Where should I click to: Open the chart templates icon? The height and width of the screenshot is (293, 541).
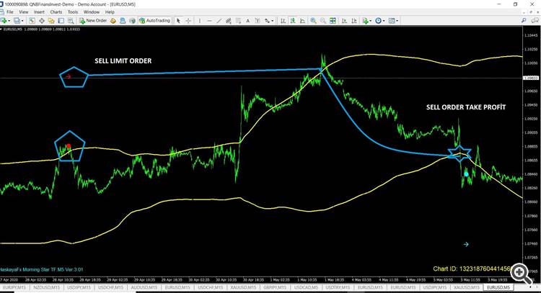(392, 21)
